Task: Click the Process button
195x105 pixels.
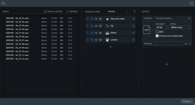Action: tap(186, 102)
